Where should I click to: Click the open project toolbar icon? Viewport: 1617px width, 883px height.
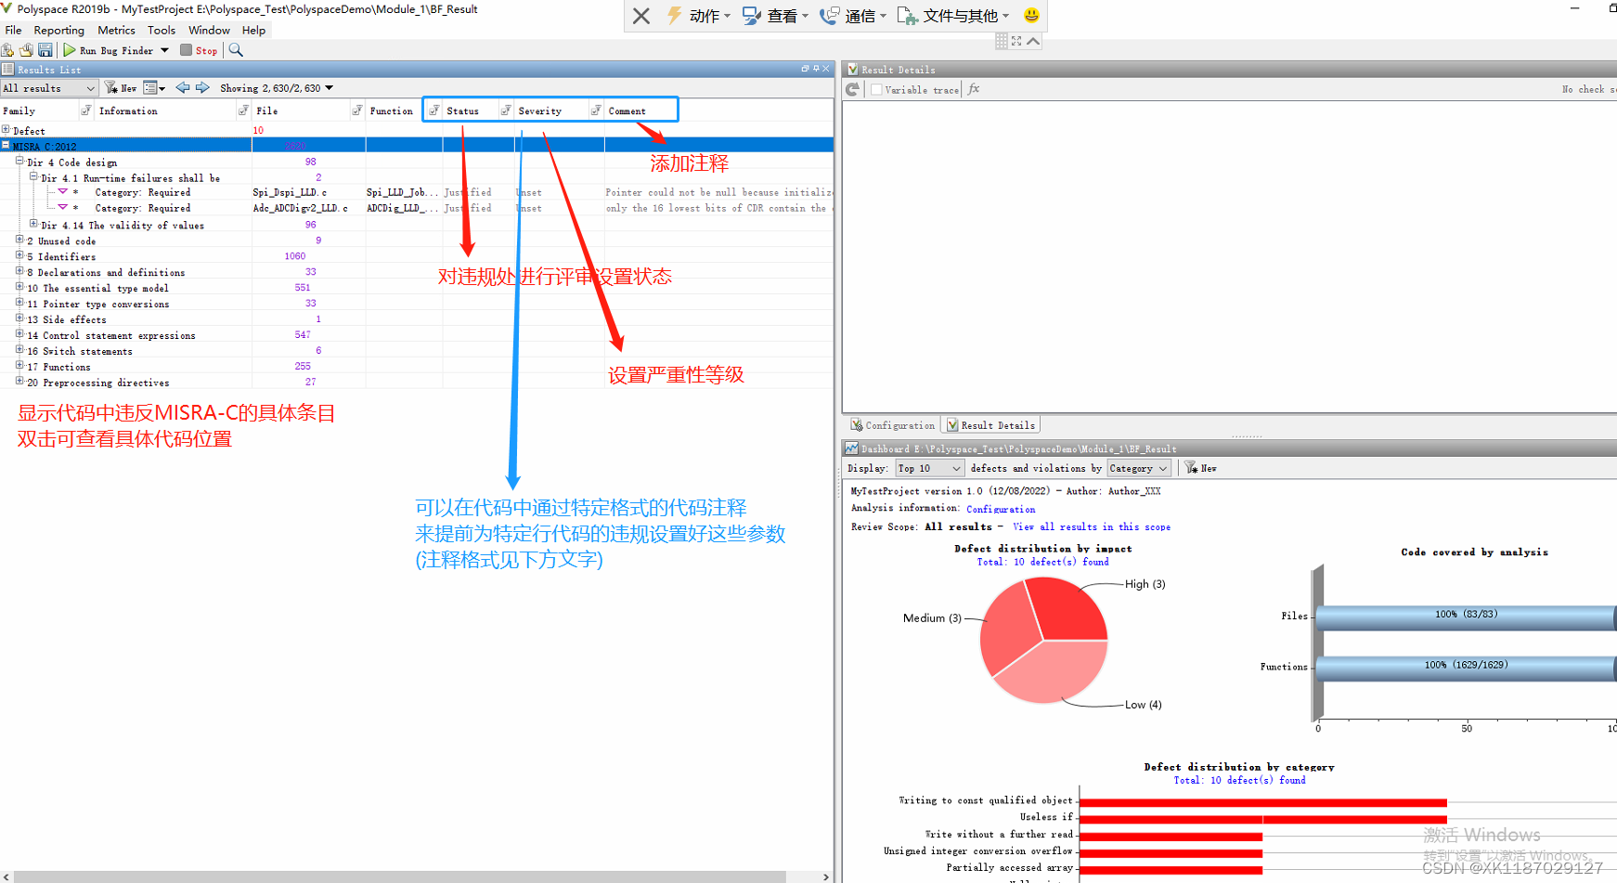(x=26, y=50)
